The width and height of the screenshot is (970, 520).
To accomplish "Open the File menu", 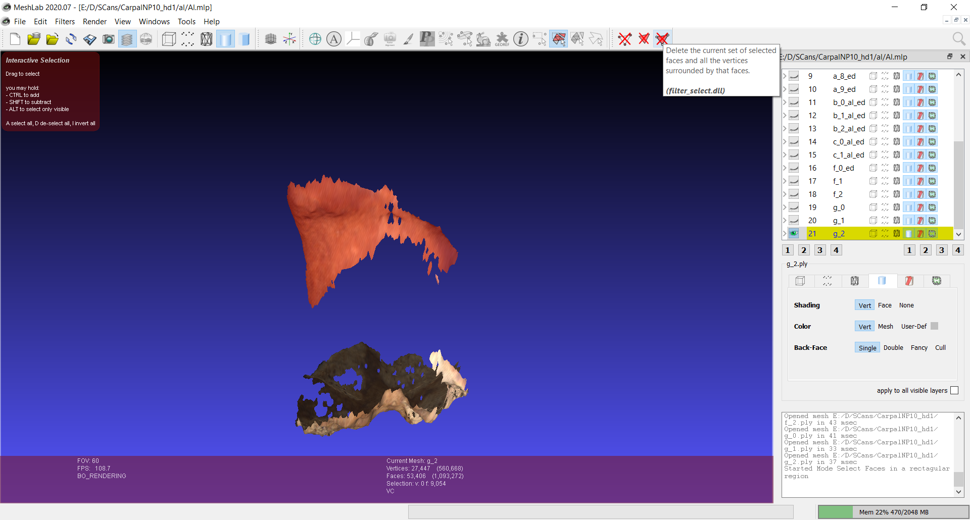I will 20,21.
